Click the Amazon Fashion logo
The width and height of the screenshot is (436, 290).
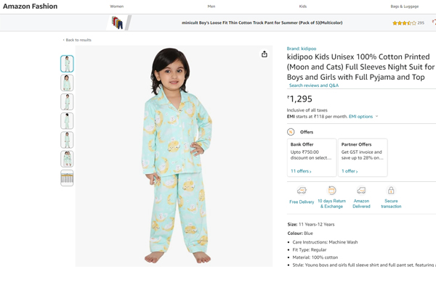tap(29, 7)
